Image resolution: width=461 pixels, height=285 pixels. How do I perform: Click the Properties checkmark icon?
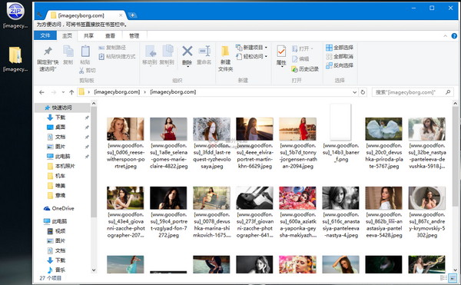point(281,51)
